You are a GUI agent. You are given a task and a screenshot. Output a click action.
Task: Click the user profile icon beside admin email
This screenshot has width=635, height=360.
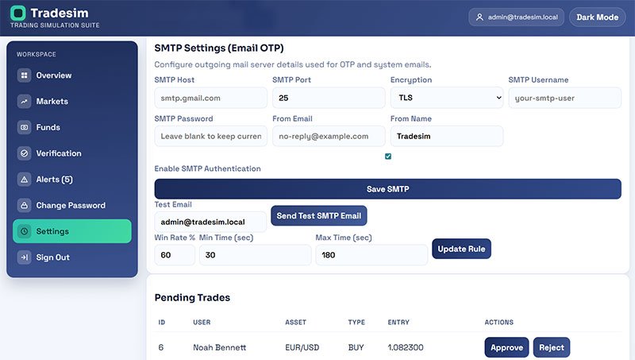point(479,17)
